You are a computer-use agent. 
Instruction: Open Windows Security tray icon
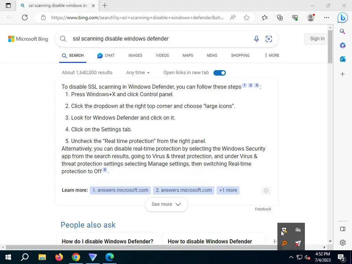click(x=284, y=230)
